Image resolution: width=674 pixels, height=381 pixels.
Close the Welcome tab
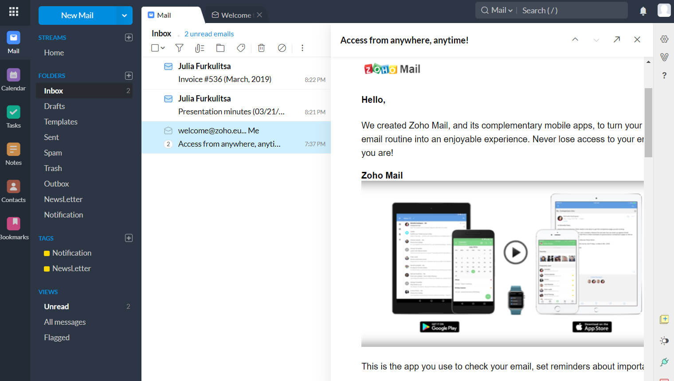click(x=259, y=15)
